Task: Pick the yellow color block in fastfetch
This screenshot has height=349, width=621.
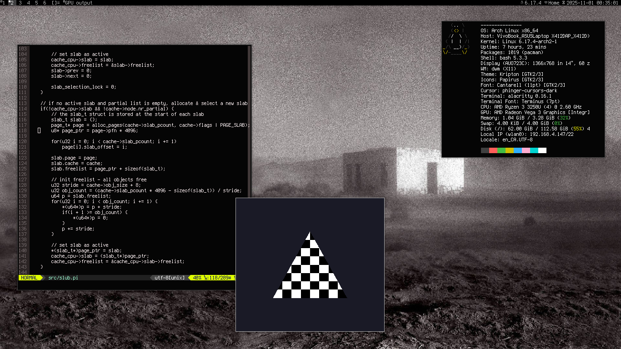Action: tap(510, 150)
